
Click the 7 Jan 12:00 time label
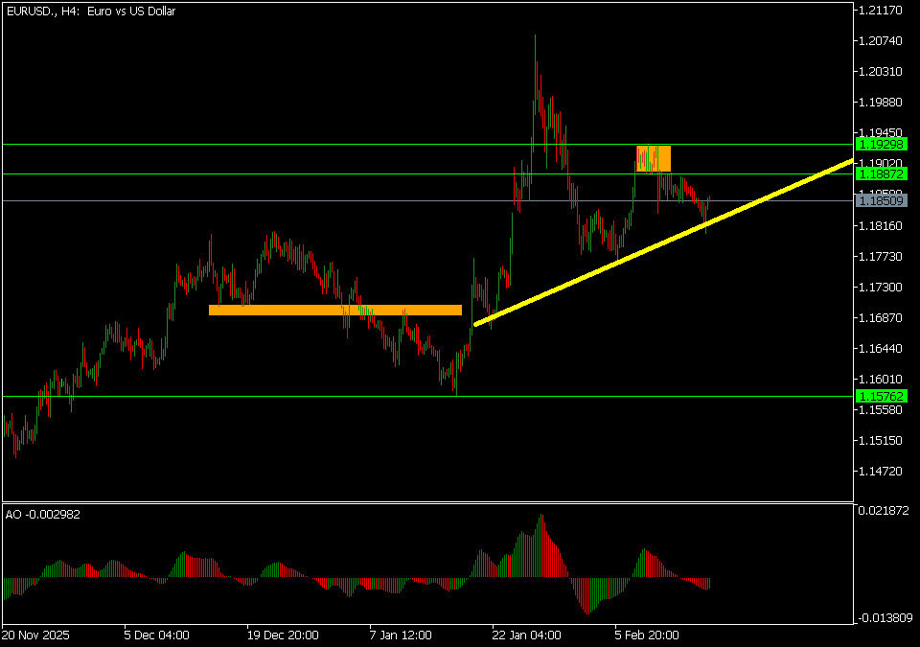click(402, 635)
